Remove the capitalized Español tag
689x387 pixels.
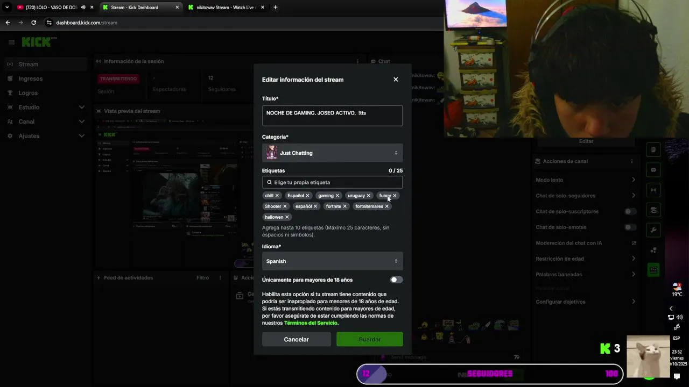click(307, 196)
